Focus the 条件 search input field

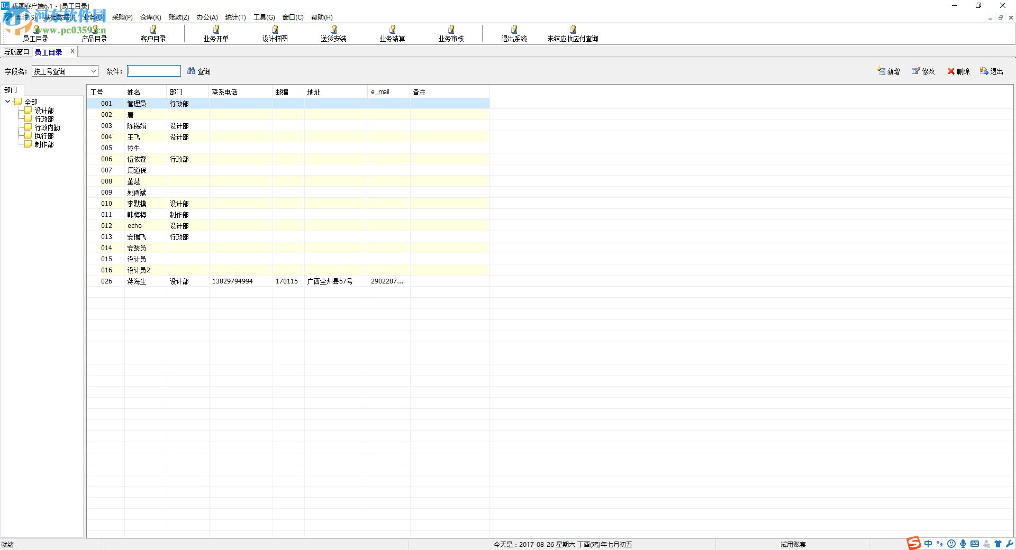pos(154,71)
